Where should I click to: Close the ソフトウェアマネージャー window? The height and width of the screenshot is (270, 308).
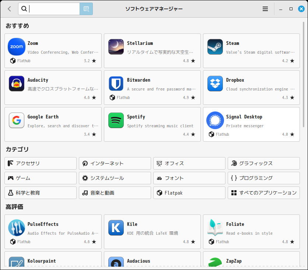301,9
